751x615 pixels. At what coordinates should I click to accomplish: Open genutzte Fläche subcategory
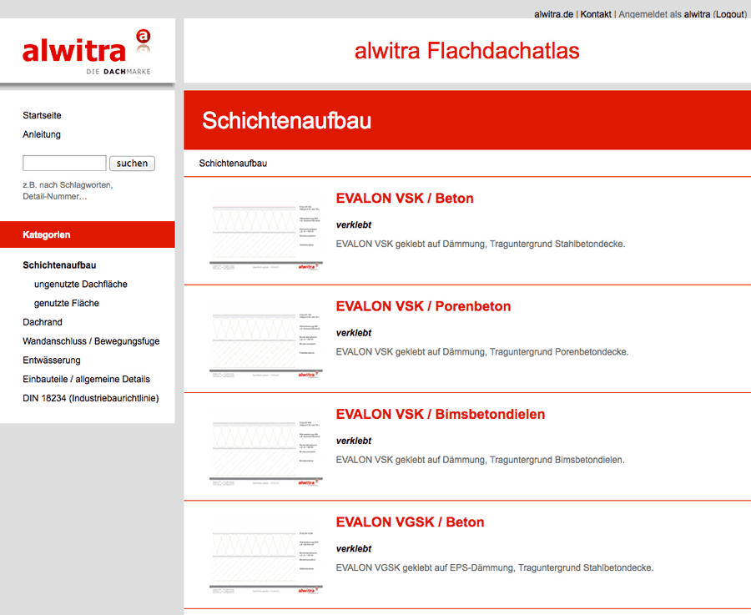tap(67, 303)
